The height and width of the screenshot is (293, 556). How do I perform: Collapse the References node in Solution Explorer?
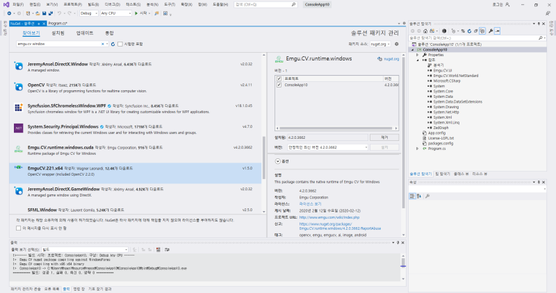coord(418,60)
